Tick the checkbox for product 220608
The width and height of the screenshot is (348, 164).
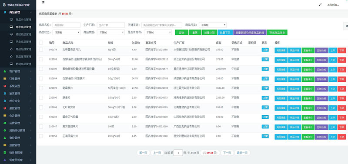click(41, 107)
